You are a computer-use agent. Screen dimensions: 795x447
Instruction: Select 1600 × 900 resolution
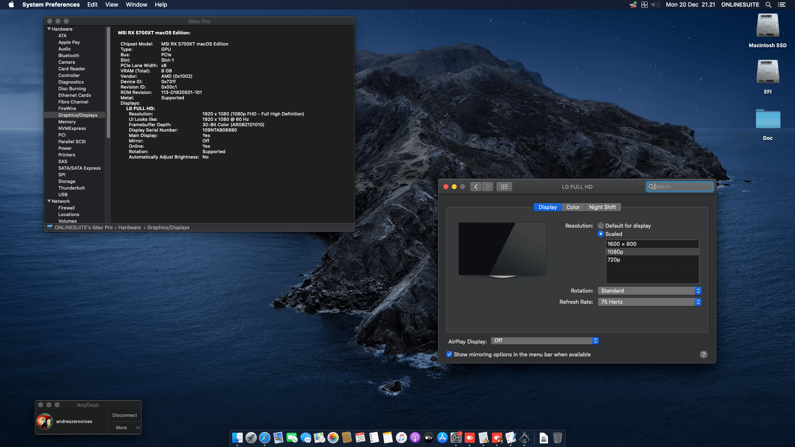652,244
